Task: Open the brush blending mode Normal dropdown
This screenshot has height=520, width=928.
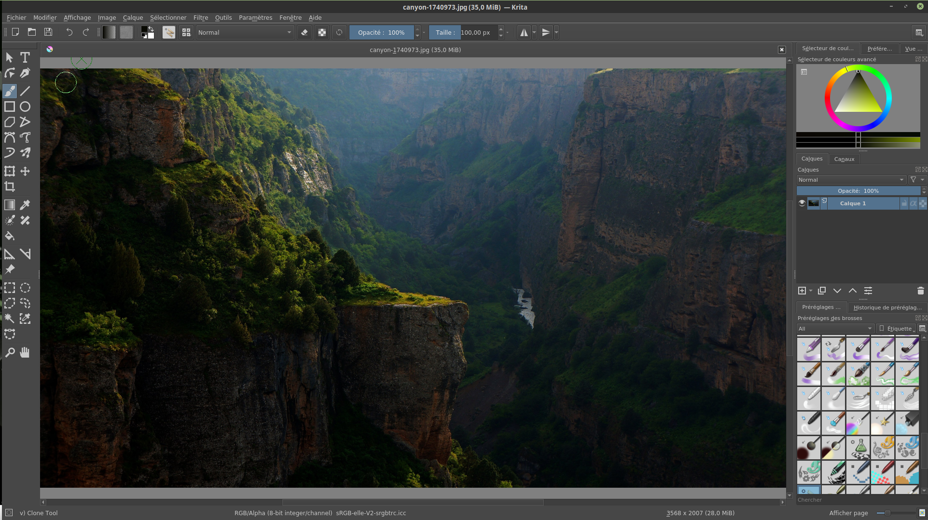Action: click(x=245, y=32)
